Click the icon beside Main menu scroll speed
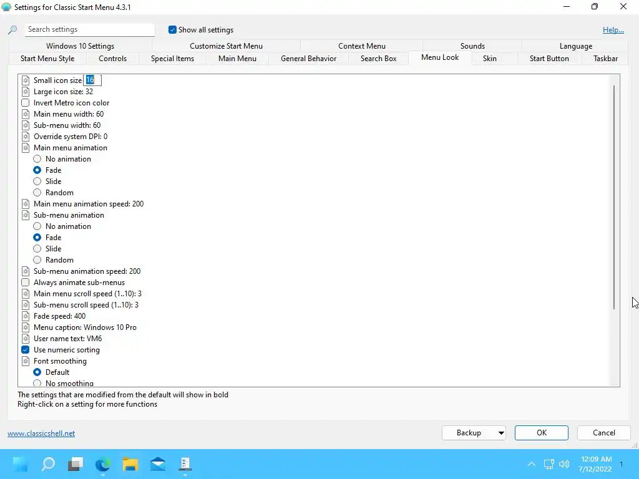This screenshot has width=639, height=479. [26, 294]
